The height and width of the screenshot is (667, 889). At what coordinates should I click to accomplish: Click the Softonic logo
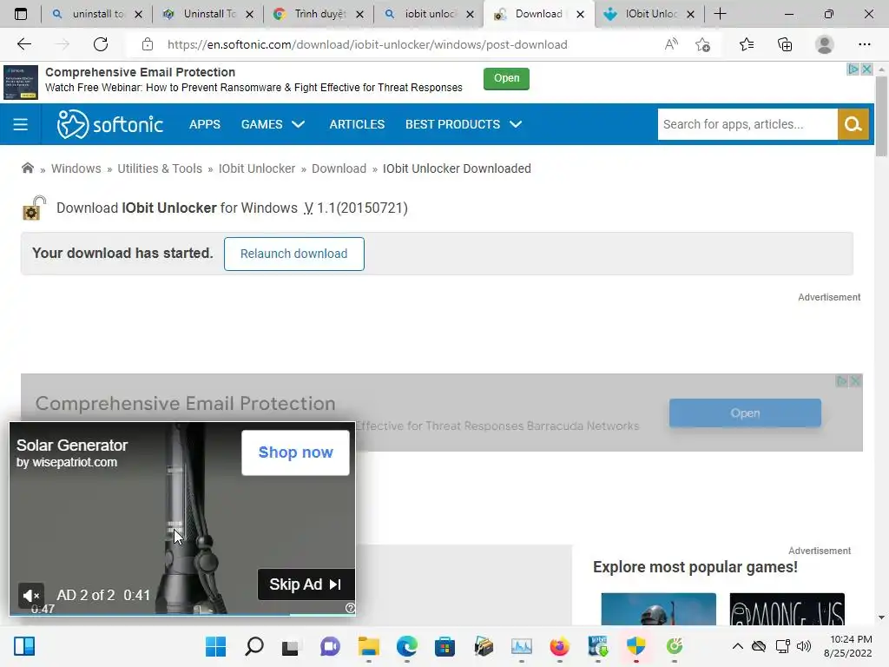click(110, 124)
